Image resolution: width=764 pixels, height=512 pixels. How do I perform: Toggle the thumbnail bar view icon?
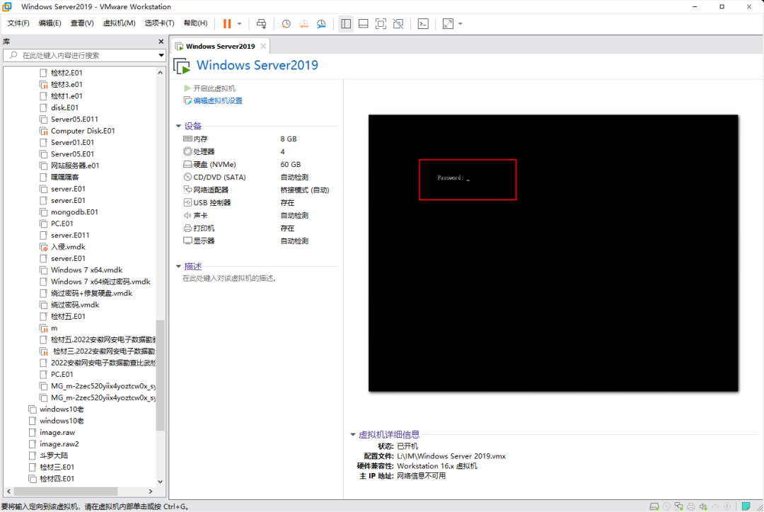[363, 23]
